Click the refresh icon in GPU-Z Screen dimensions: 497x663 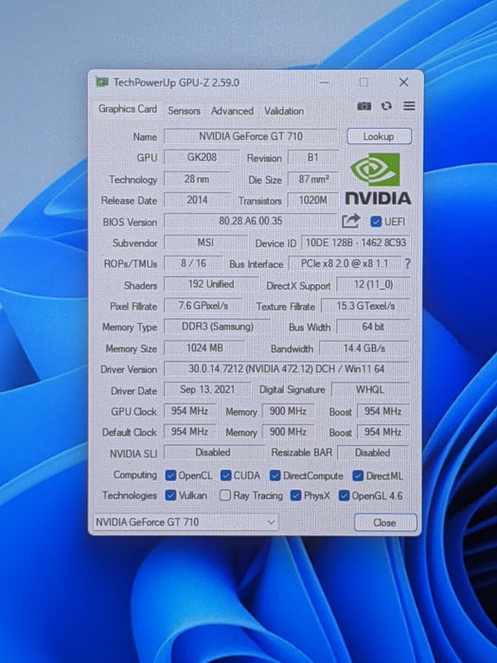click(x=386, y=106)
